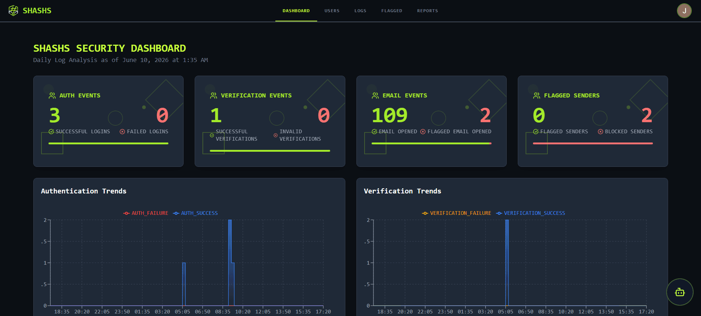The width and height of the screenshot is (701, 316).
Task: Open the user avatar J menu
Action: click(x=684, y=11)
